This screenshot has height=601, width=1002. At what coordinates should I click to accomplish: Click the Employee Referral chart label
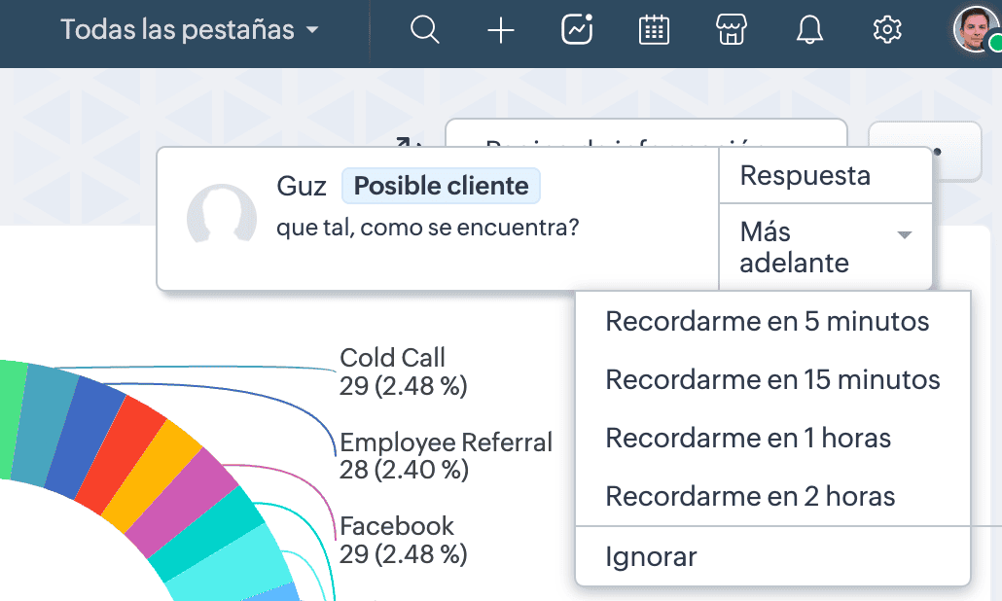[446, 442]
